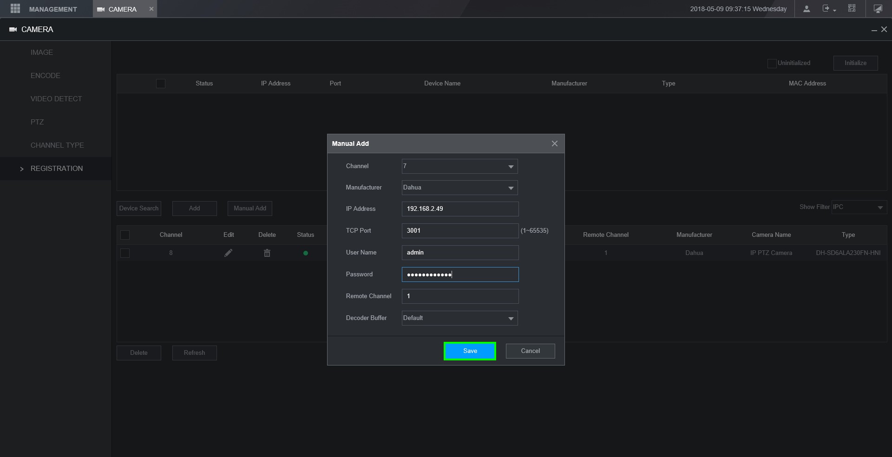
Task: Click the IP Address input field
Action: [x=460, y=209]
